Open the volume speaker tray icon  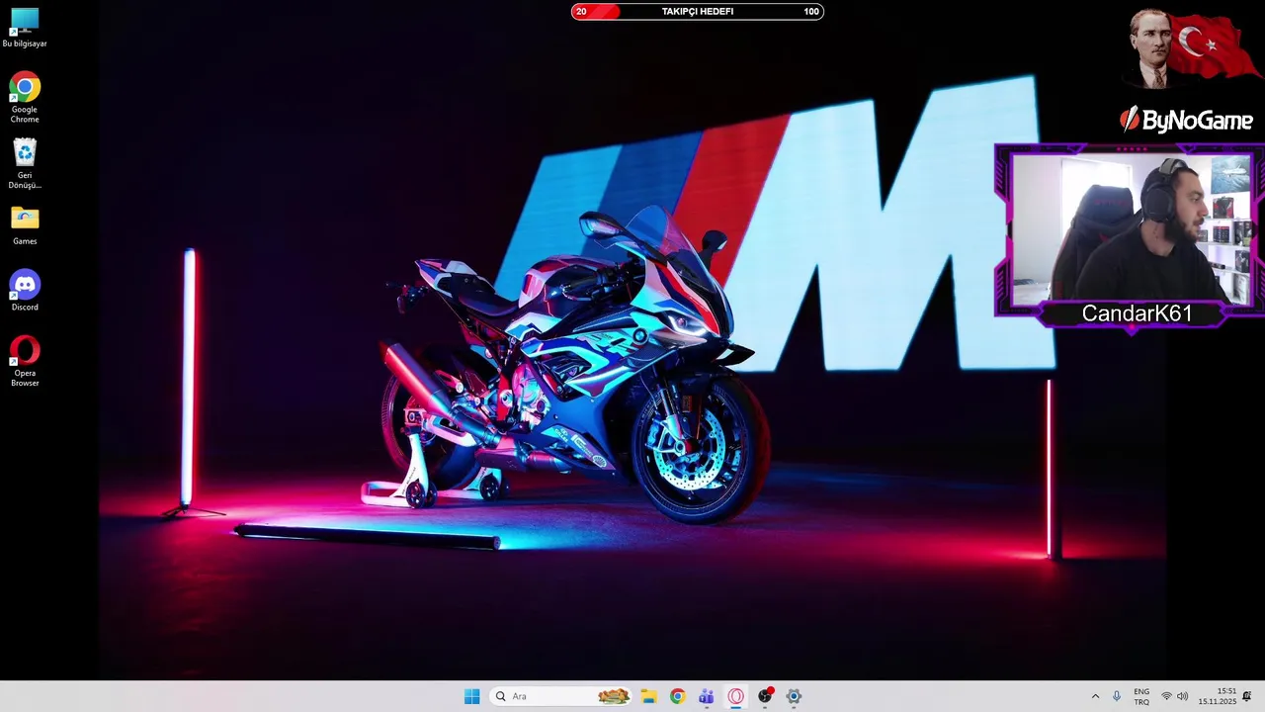(x=1182, y=696)
